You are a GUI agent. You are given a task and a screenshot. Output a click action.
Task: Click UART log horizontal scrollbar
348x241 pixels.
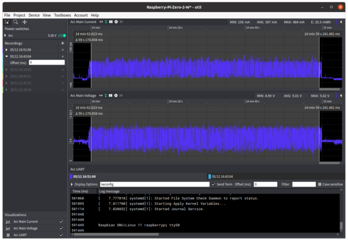click(x=116, y=234)
